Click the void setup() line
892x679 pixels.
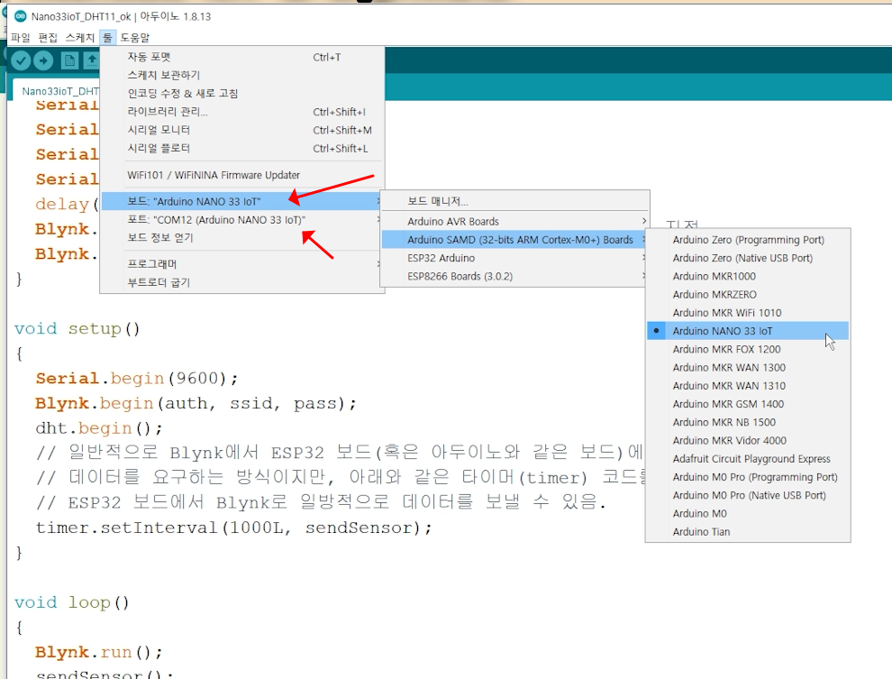pos(77,329)
